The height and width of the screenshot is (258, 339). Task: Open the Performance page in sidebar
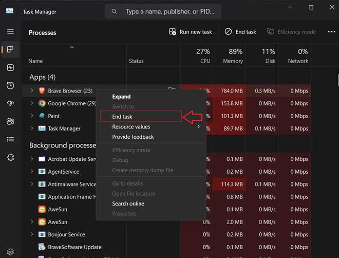click(x=10, y=67)
